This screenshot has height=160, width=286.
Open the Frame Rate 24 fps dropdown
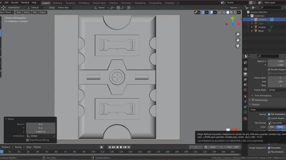click(x=277, y=90)
